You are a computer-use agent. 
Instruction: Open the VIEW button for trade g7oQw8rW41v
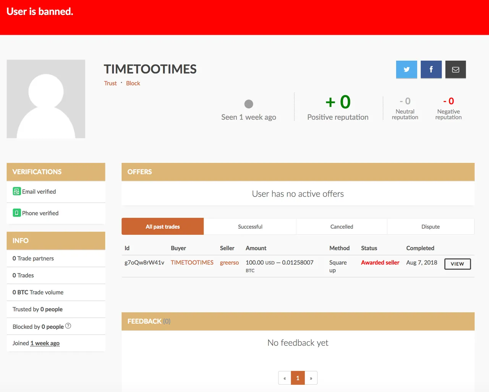[457, 264]
